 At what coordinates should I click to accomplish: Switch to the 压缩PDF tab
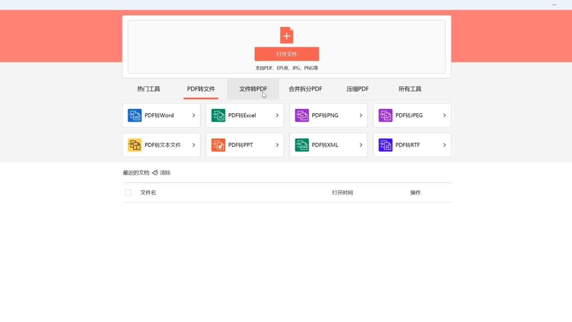(357, 89)
